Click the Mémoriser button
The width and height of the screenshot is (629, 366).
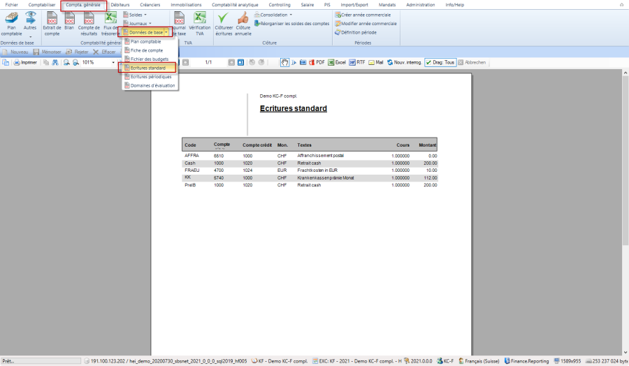[x=48, y=52]
